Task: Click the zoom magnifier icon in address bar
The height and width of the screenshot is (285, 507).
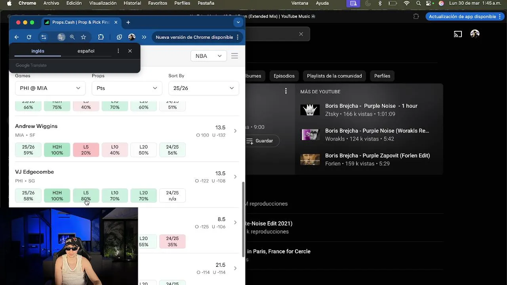Action: (x=72, y=37)
